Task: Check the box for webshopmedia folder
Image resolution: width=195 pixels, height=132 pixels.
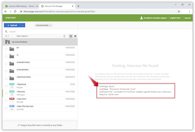Action: (6, 79)
